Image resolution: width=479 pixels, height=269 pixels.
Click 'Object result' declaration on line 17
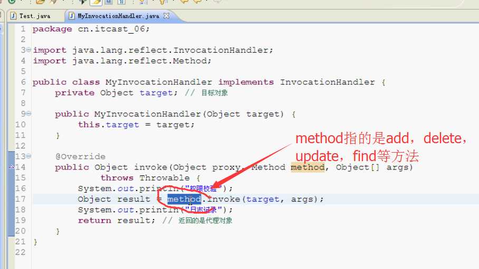[x=114, y=199]
